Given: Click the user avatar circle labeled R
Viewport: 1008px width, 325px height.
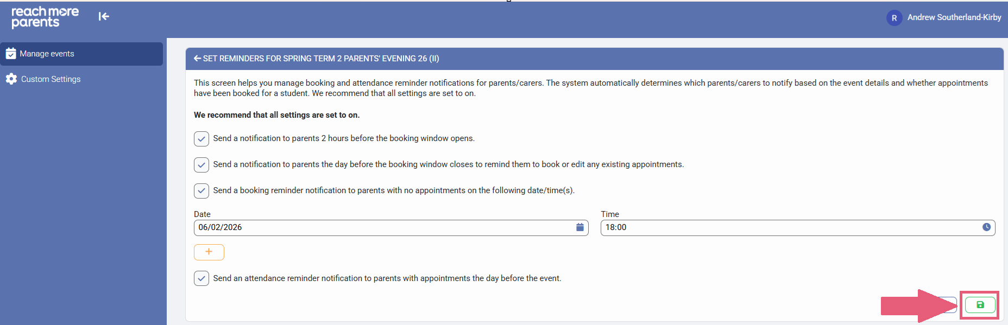Looking at the screenshot, I should click(894, 18).
